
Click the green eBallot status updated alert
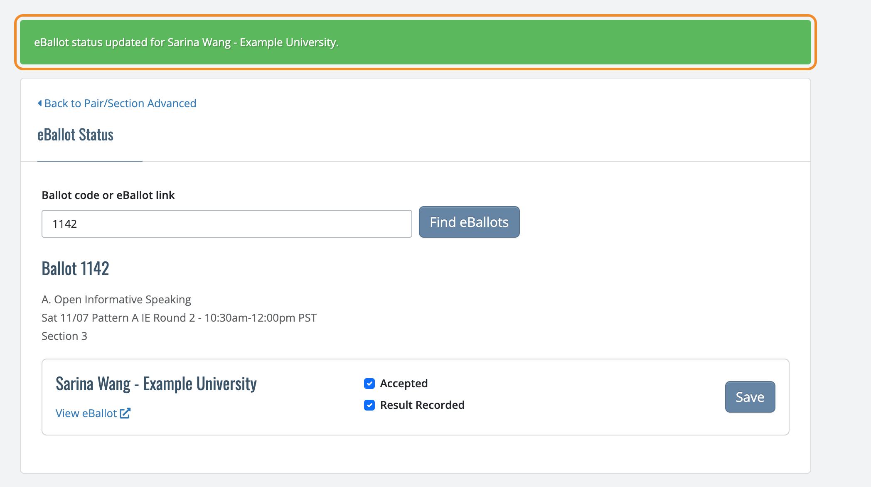coord(416,42)
